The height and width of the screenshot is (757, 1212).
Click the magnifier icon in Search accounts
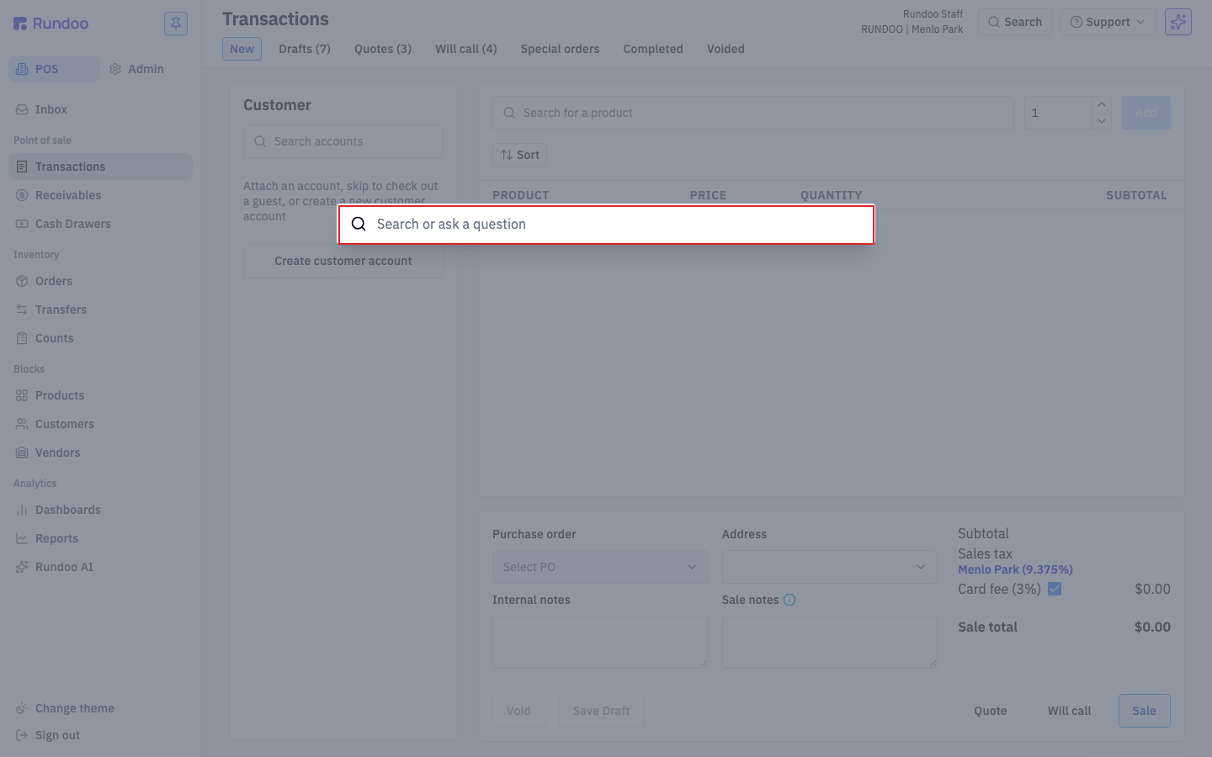[x=260, y=141]
